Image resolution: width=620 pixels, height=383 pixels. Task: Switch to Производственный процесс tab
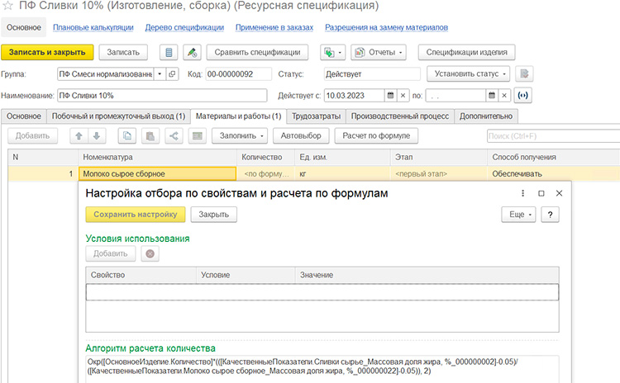tap(400, 116)
